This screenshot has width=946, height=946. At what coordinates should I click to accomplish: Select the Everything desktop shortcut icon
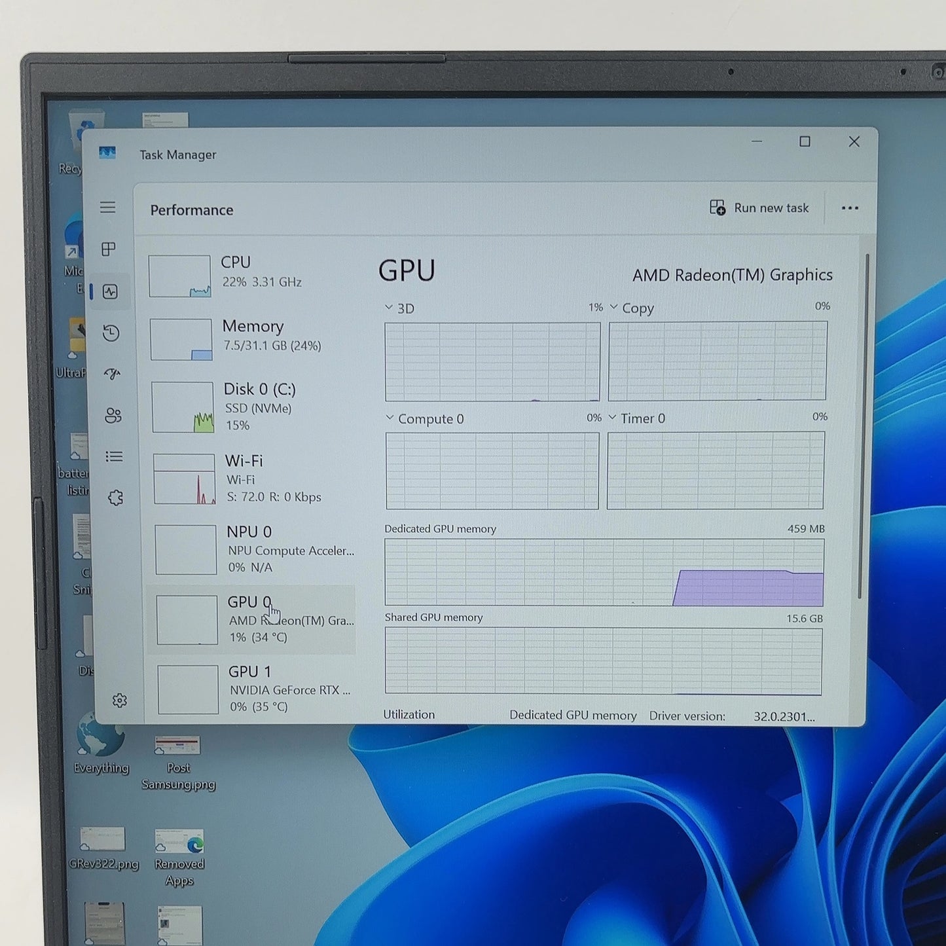tap(101, 744)
